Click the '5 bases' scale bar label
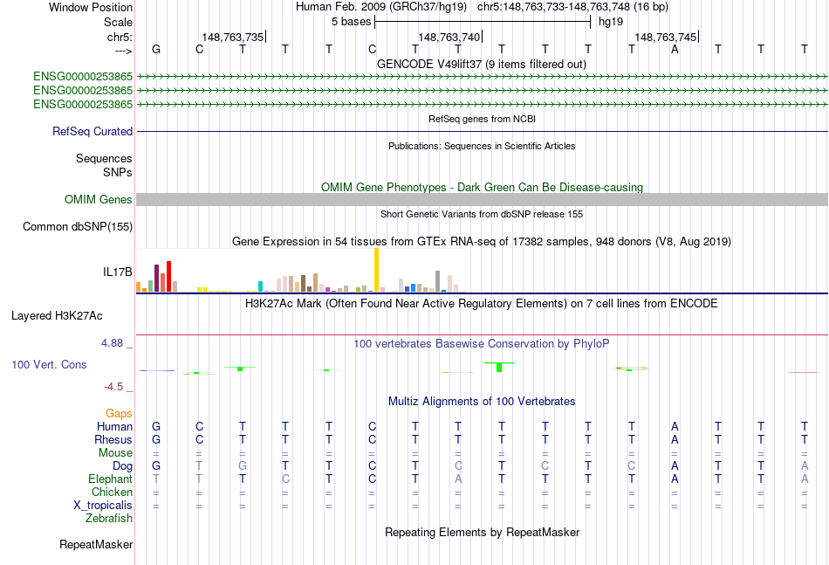Screen dimensions: 829x565 351,22
